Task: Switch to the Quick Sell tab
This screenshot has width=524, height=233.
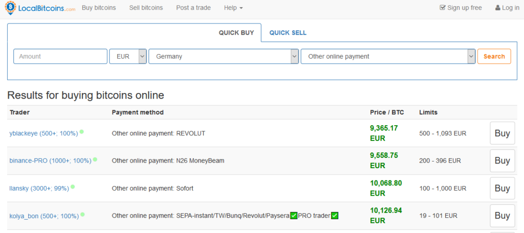Action: [x=288, y=33]
